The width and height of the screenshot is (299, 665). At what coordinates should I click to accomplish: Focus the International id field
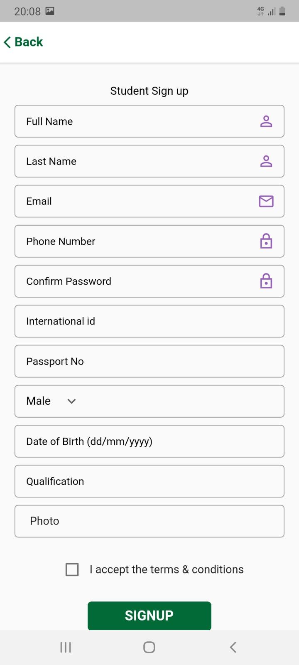click(149, 321)
